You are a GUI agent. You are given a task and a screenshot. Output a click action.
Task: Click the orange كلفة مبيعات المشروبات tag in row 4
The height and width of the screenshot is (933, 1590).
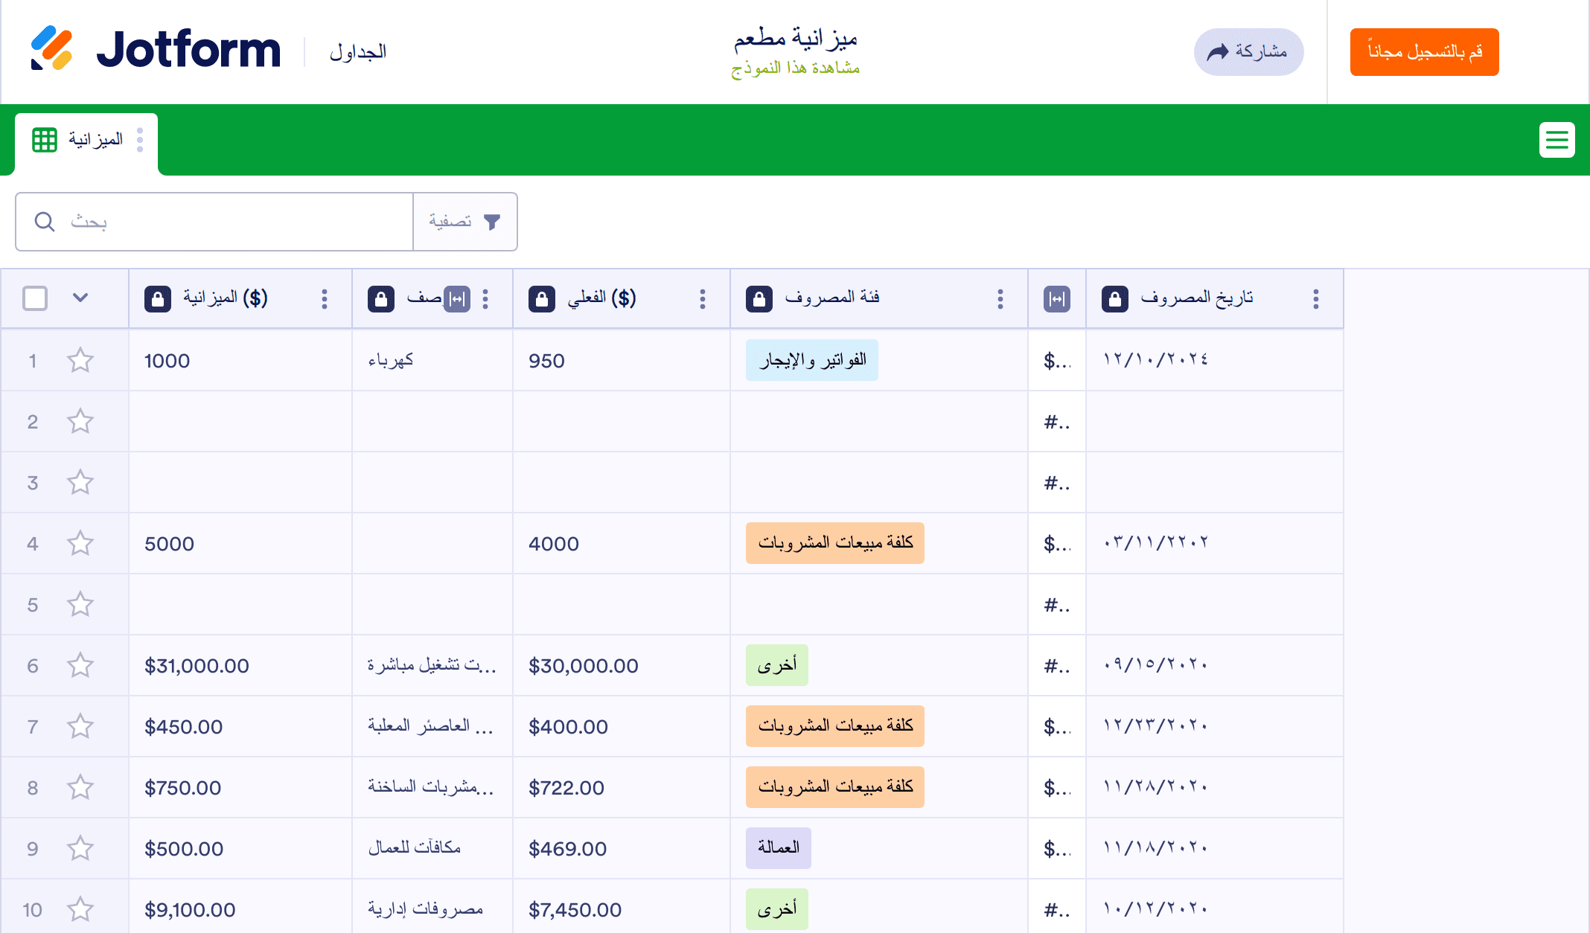(x=834, y=543)
